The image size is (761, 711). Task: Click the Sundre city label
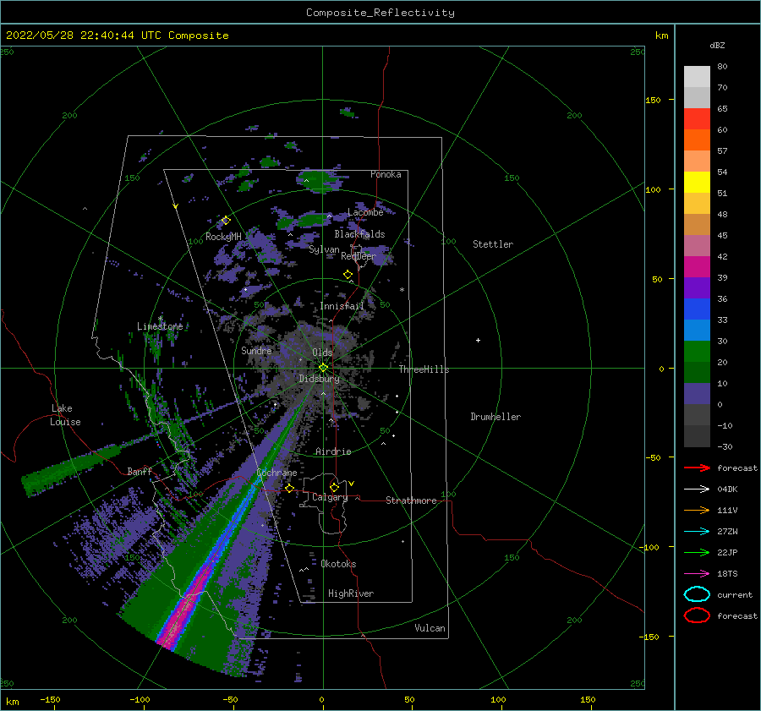(x=257, y=350)
